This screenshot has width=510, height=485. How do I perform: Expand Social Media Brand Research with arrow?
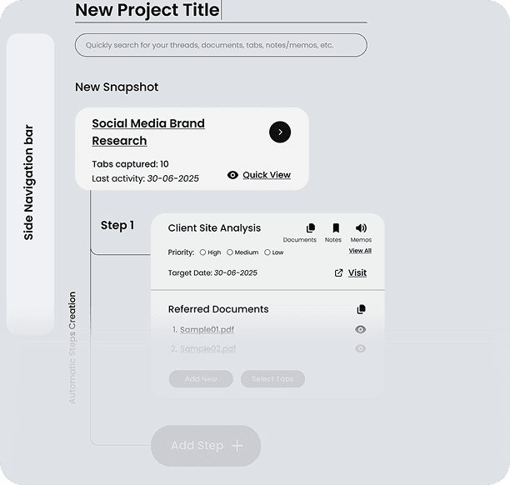tap(280, 132)
